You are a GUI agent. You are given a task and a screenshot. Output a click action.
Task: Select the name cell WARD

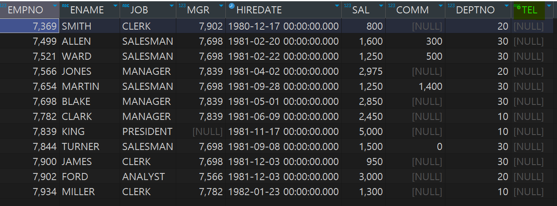tap(90, 56)
